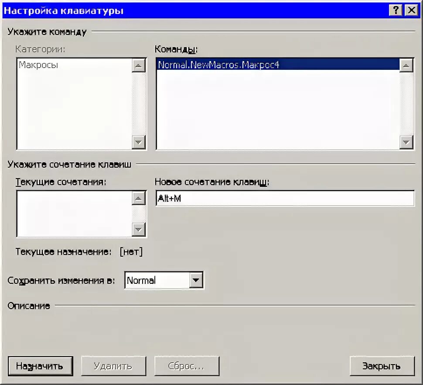Click up arrow of Категории scrollbar
The height and width of the screenshot is (385, 423).
pyautogui.click(x=138, y=65)
